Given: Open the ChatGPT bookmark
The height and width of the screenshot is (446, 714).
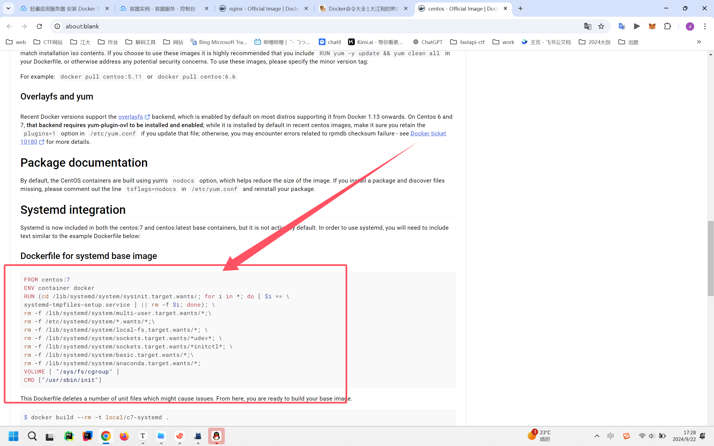Looking at the screenshot, I should click(x=428, y=42).
